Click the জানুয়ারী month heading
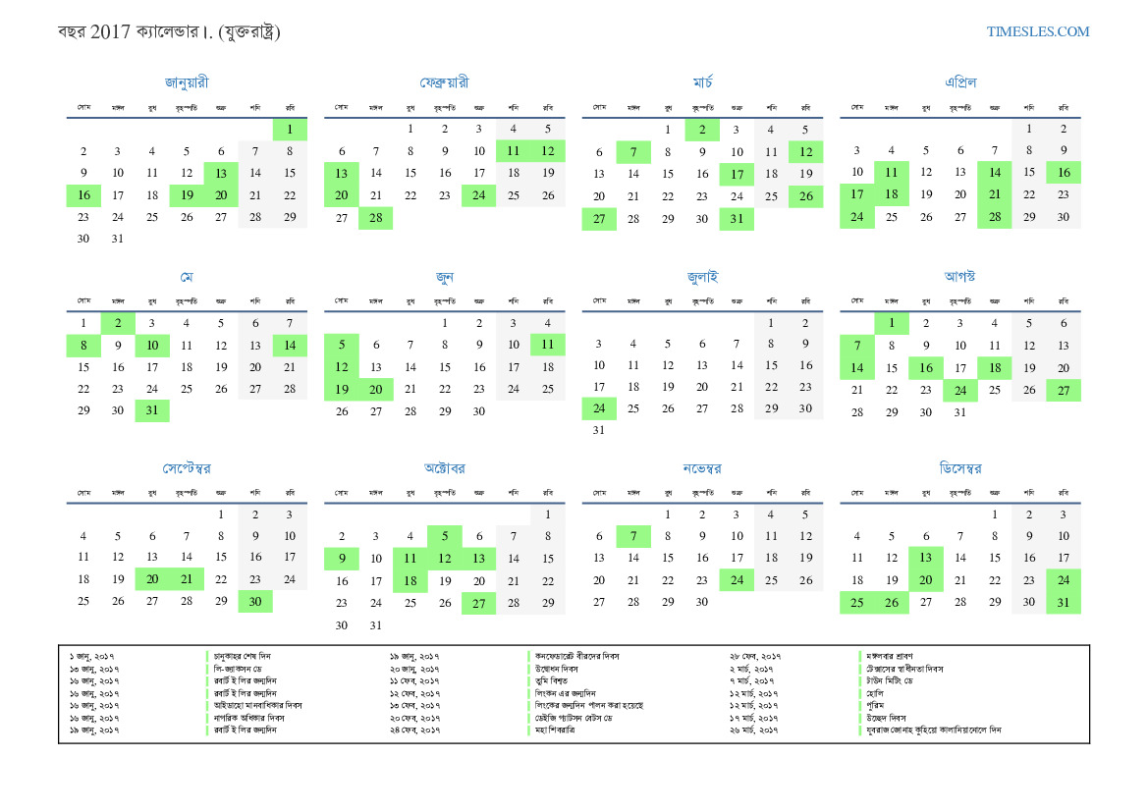This screenshot has height=812, width=1148. tap(187, 82)
